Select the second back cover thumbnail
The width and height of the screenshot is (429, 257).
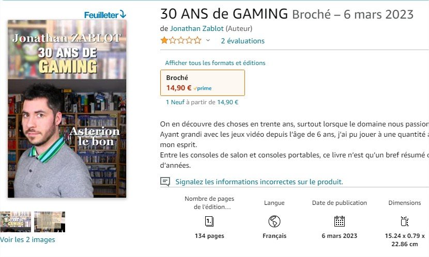coord(50,222)
